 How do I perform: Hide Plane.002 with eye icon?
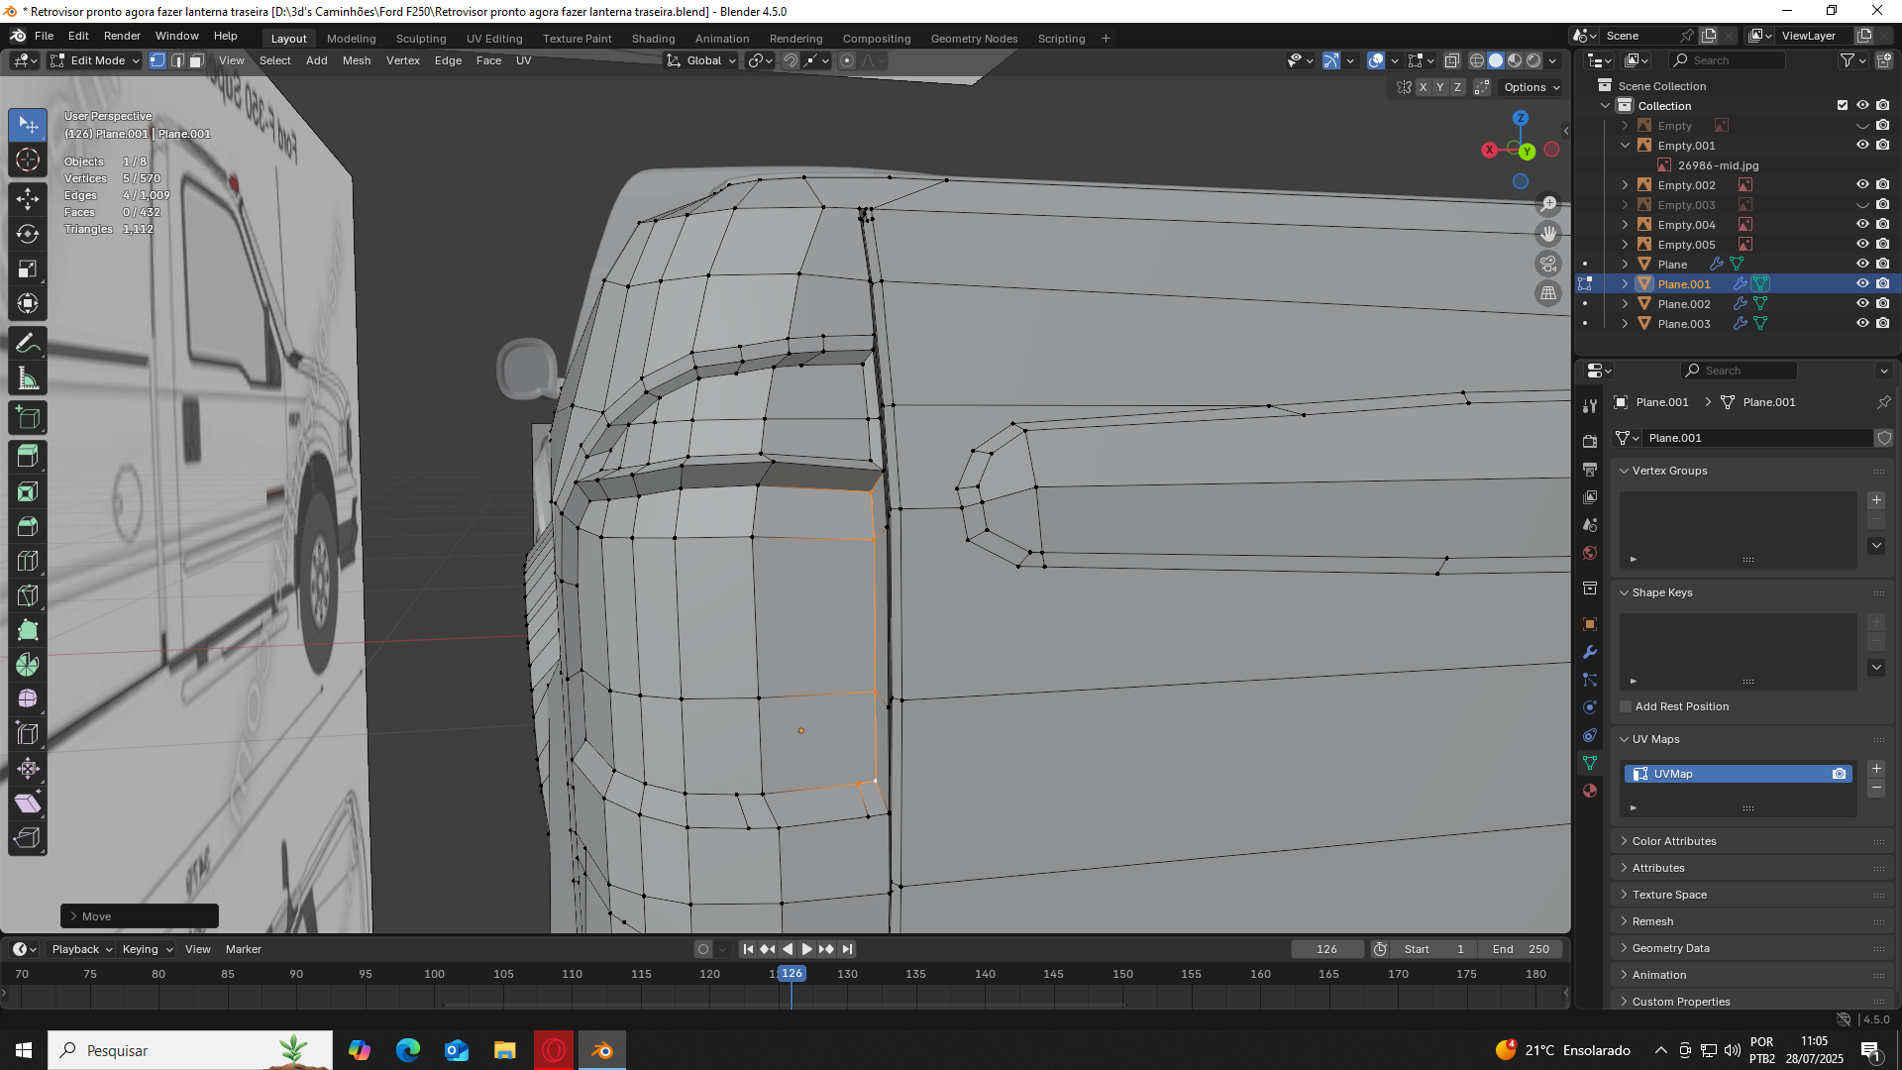point(1862,304)
